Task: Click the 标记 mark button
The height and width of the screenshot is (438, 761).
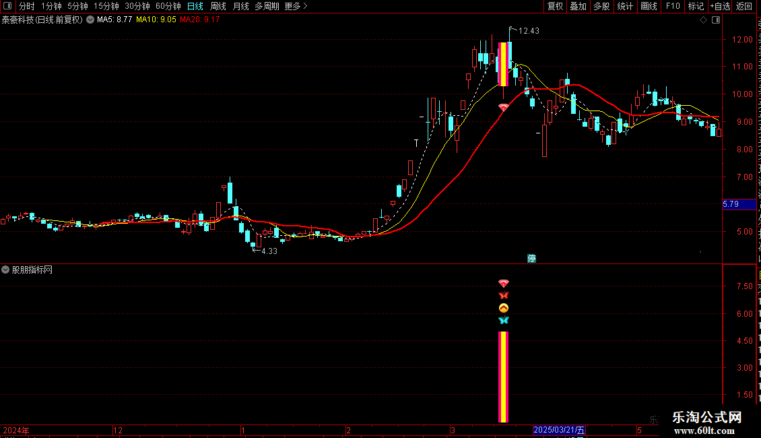Action: pos(696,6)
